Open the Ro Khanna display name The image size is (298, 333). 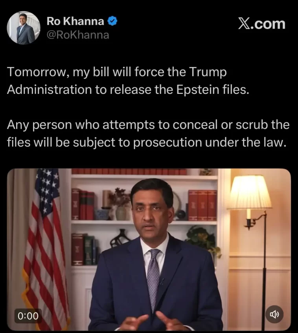pos(75,21)
